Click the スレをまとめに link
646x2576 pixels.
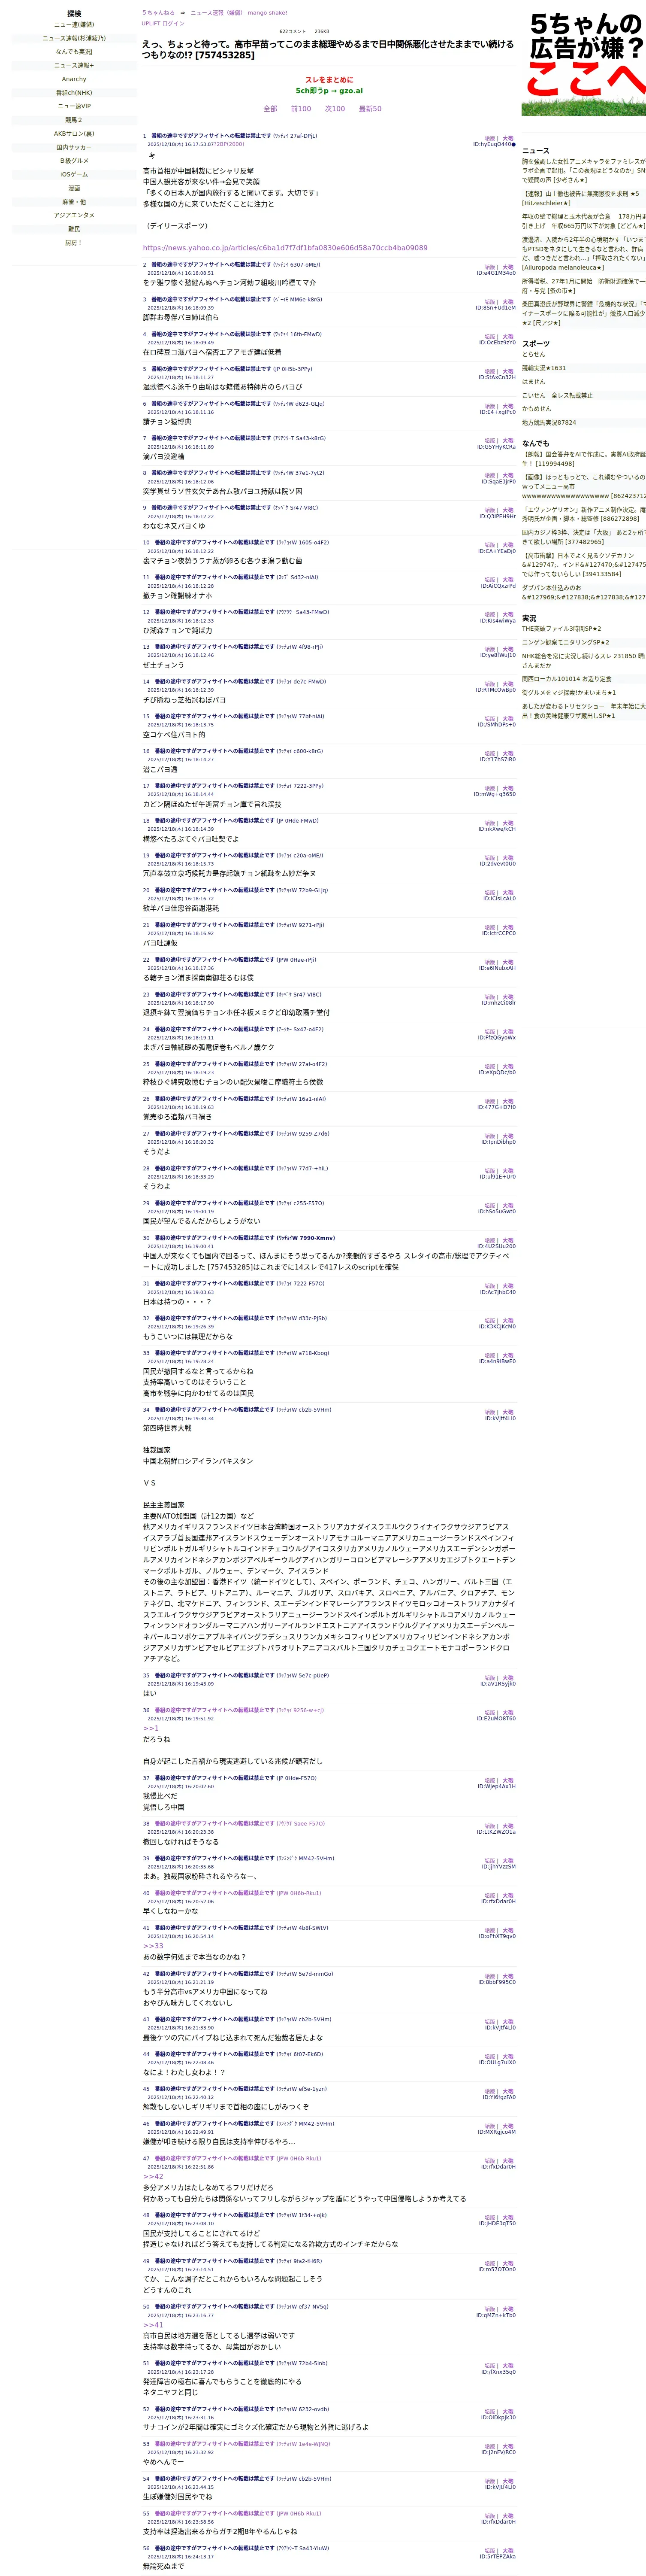[x=329, y=80]
